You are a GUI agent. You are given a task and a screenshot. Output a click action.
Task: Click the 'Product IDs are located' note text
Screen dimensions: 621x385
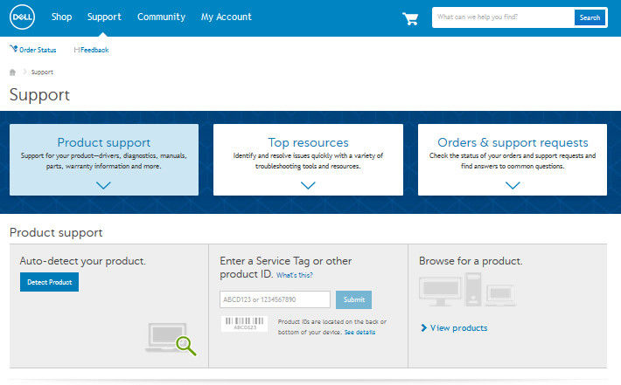click(x=331, y=327)
